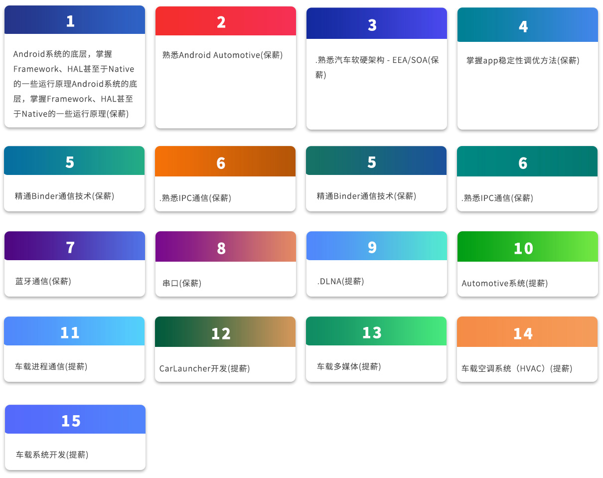
Task: Click text .熟悉汽车软硬架构 - EEA/SOA
Action: [377, 67]
